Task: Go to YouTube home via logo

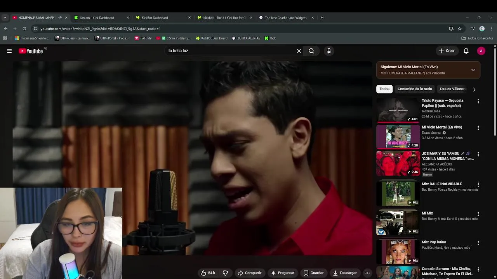Action: [x=31, y=51]
